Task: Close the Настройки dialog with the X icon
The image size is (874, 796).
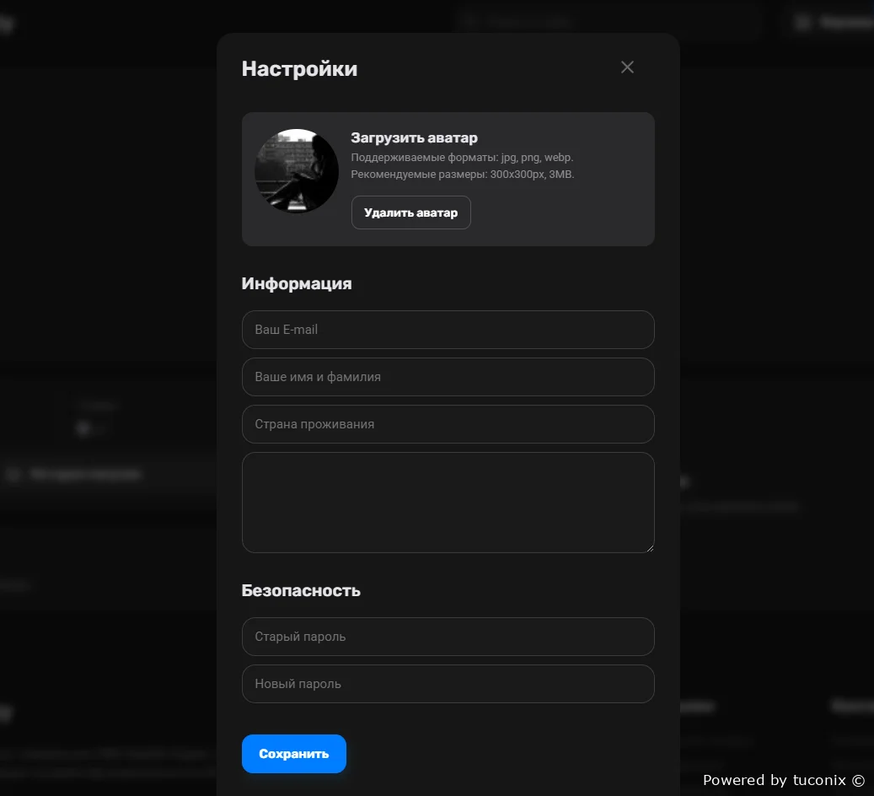Action: 627,67
